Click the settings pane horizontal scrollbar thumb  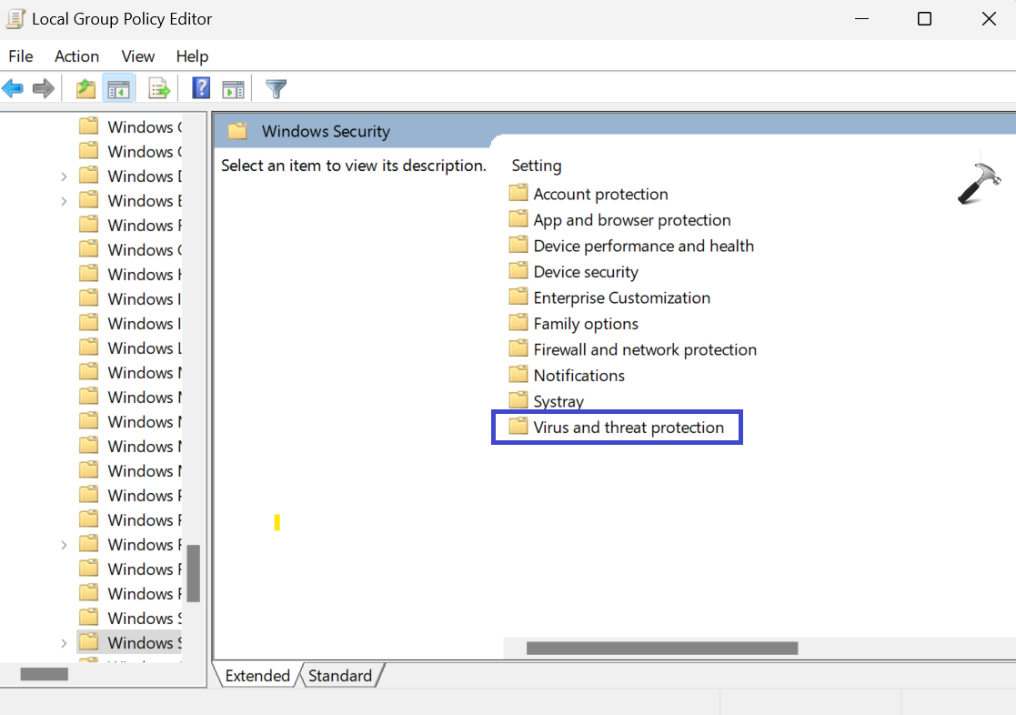[x=662, y=649]
